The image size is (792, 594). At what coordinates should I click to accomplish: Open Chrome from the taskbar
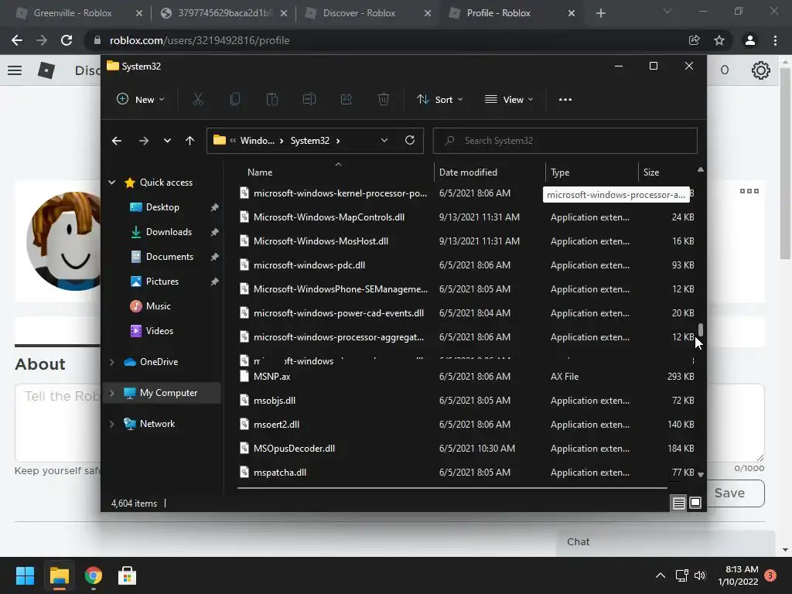click(x=94, y=575)
